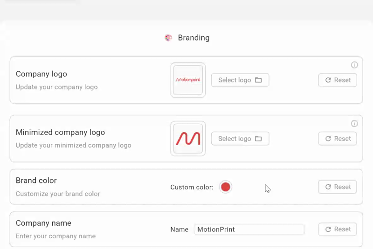Click the Branding palette icon
This screenshot has height=249, width=373.
pyautogui.click(x=168, y=38)
